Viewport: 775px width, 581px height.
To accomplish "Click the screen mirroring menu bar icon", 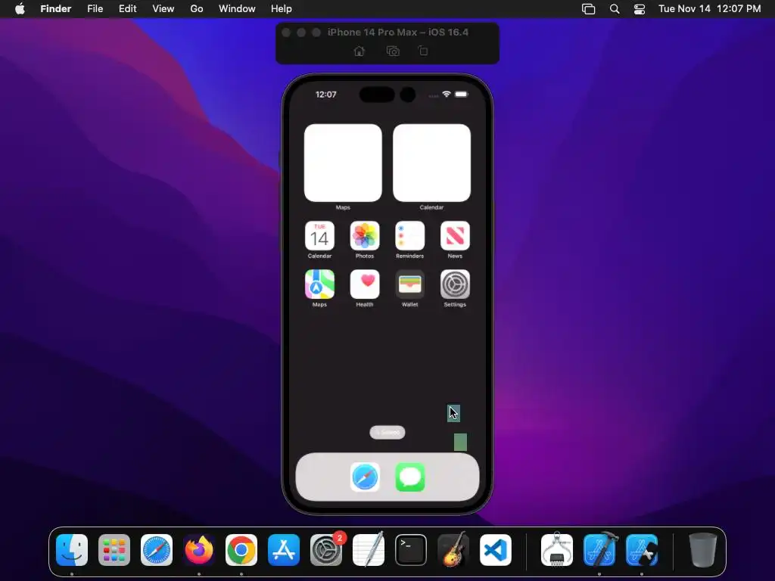I will pos(588,8).
